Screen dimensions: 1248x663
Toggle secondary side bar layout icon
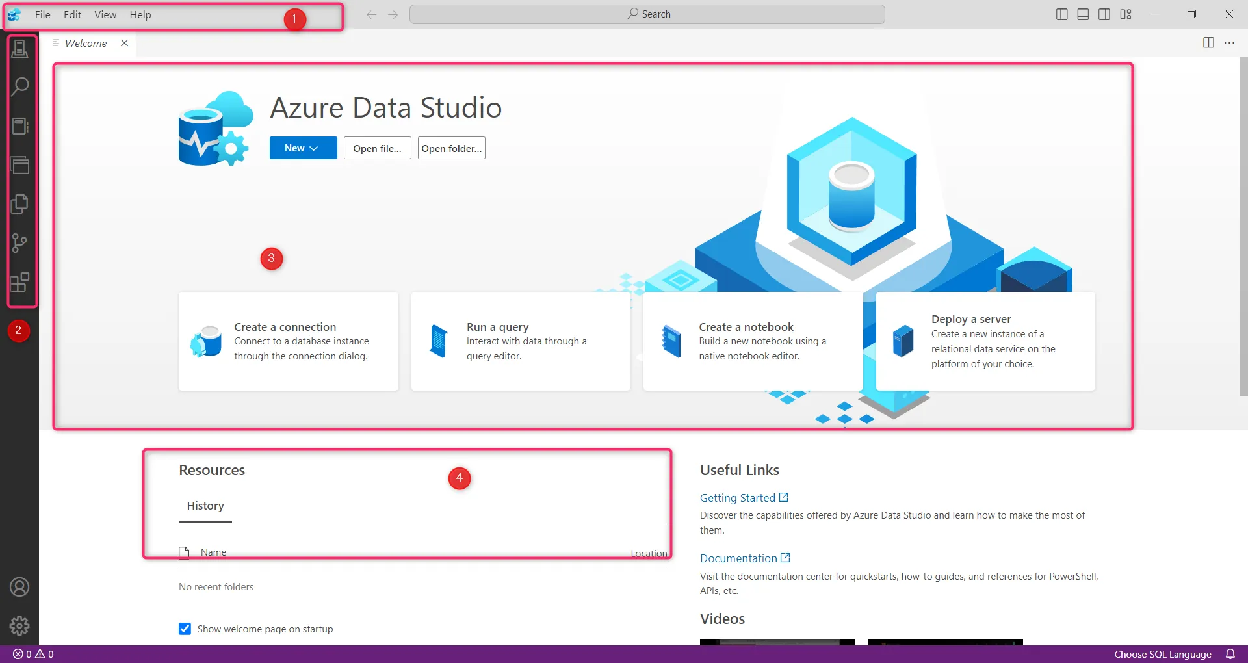pyautogui.click(x=1104, y=14)
